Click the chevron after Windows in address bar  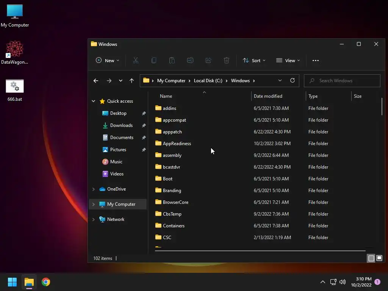point(254,81)
